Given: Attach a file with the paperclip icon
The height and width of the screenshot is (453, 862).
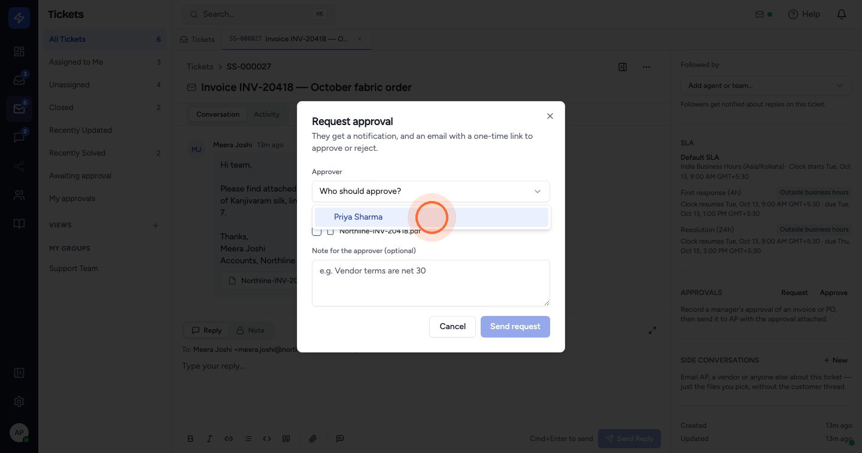Looking at the screenshot, I should pyautogui.click(x=312, y=439).
